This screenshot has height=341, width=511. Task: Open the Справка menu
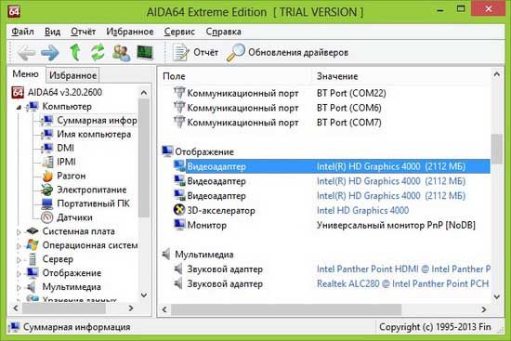(224, 32)
